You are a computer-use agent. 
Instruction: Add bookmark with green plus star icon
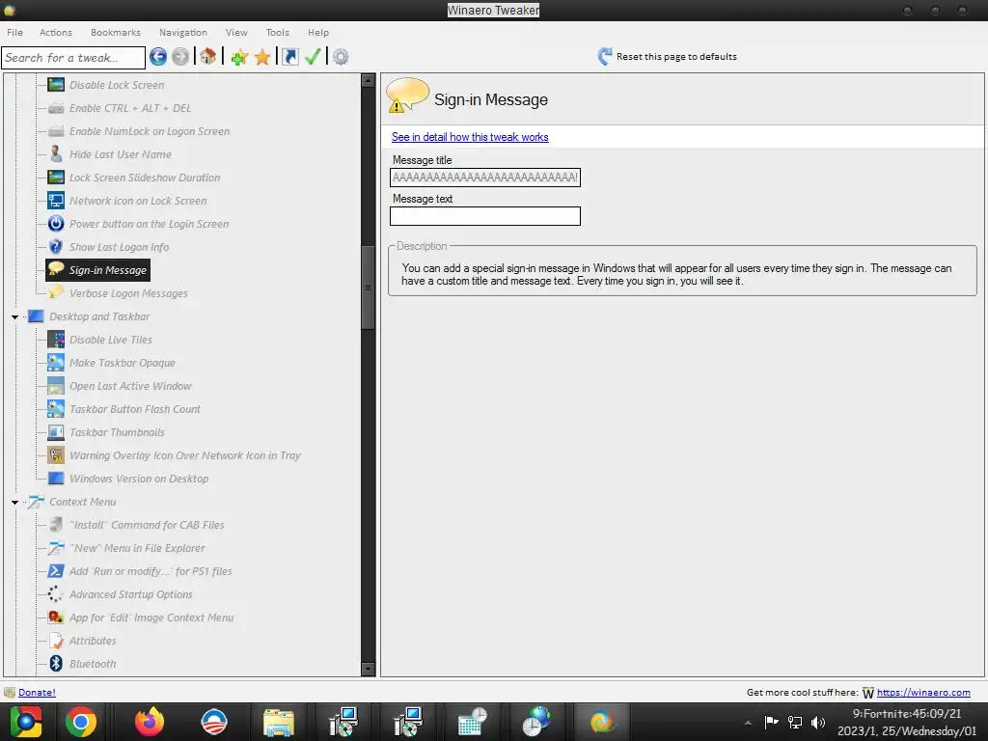[239, 57]
